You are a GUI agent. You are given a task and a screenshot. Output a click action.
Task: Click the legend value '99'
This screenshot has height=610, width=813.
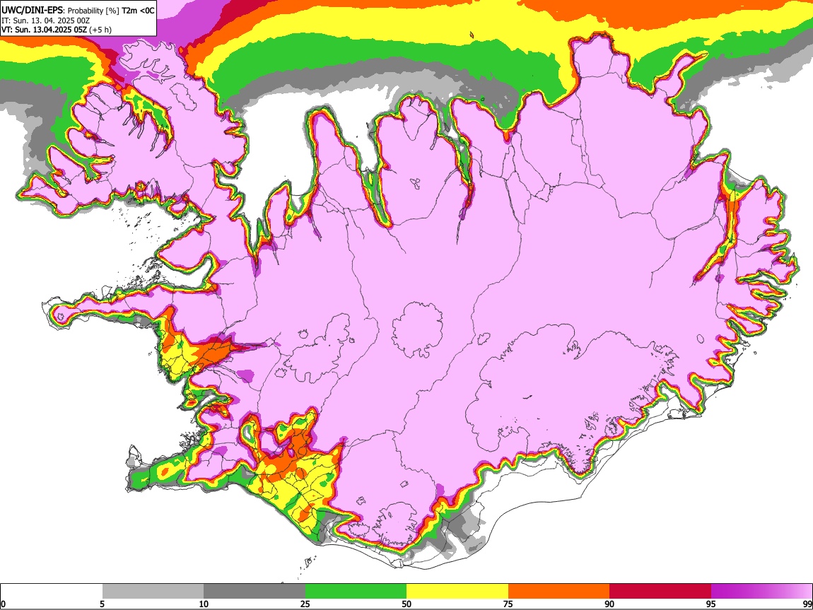tap(807, 604)
